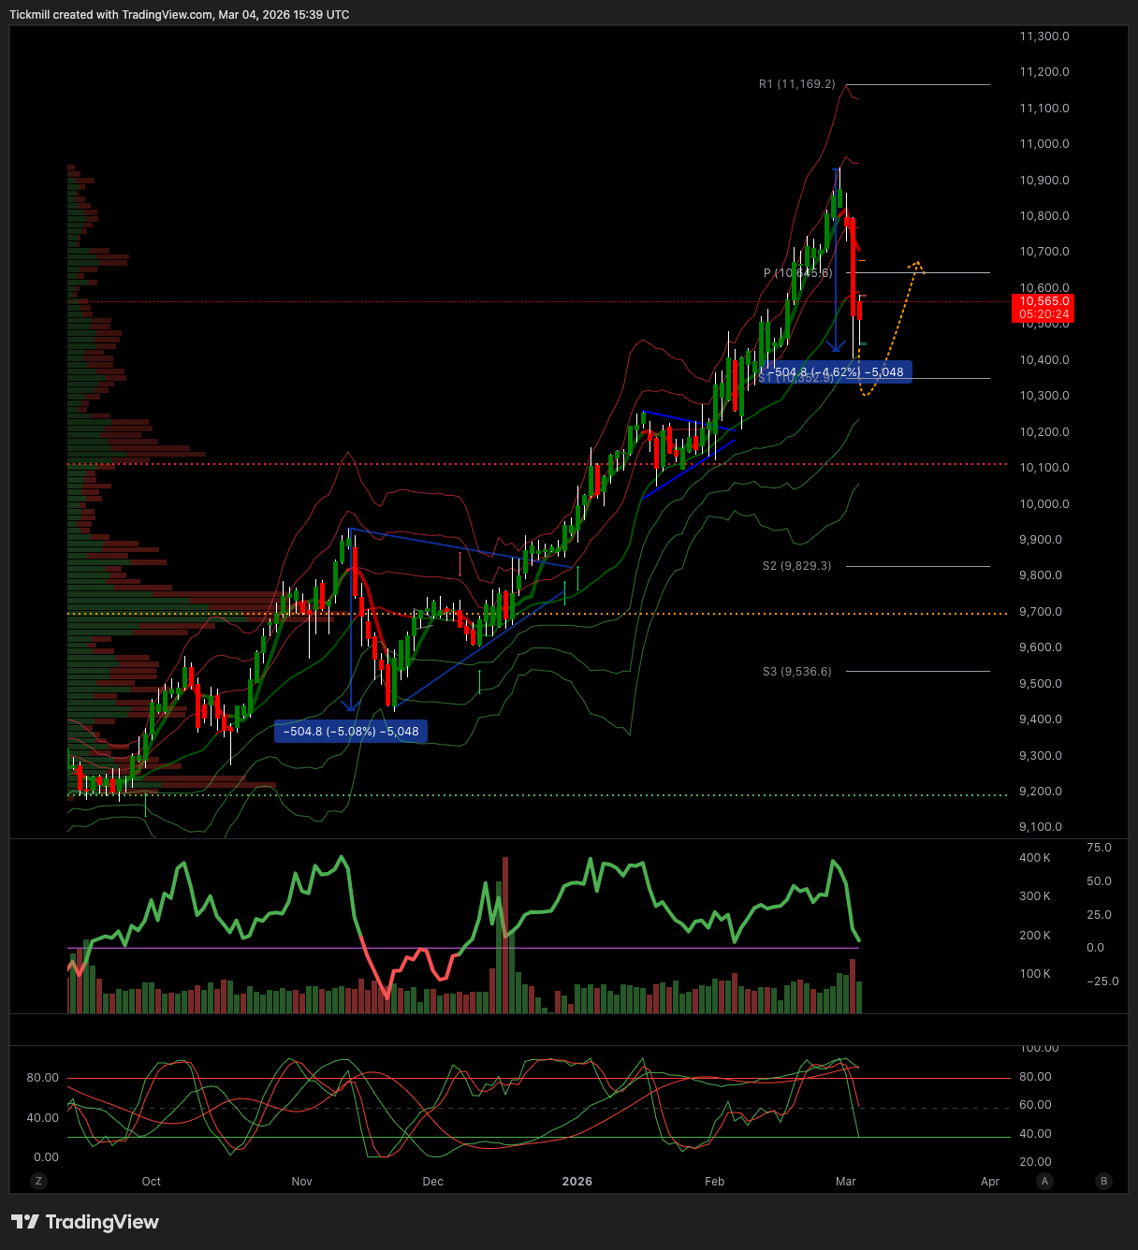Click the B circle button on time axis
1138x1250 pixels.
click(1104, 1181)
